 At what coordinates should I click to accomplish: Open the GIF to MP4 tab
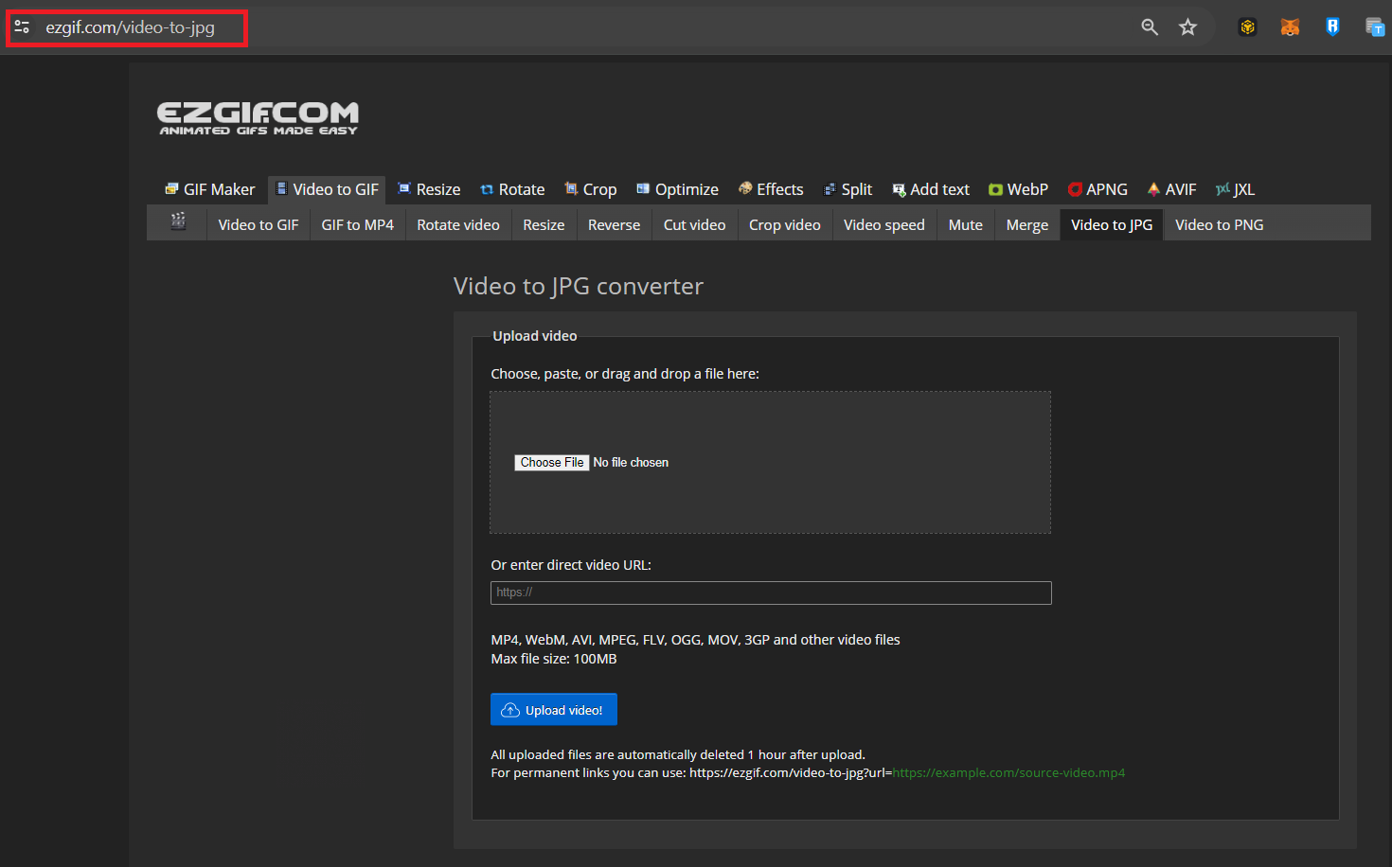[x=357, y=224]
